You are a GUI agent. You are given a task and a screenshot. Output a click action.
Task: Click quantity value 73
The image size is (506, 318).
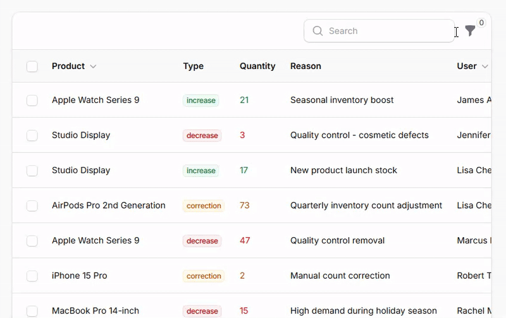click(x=245, y=205)
